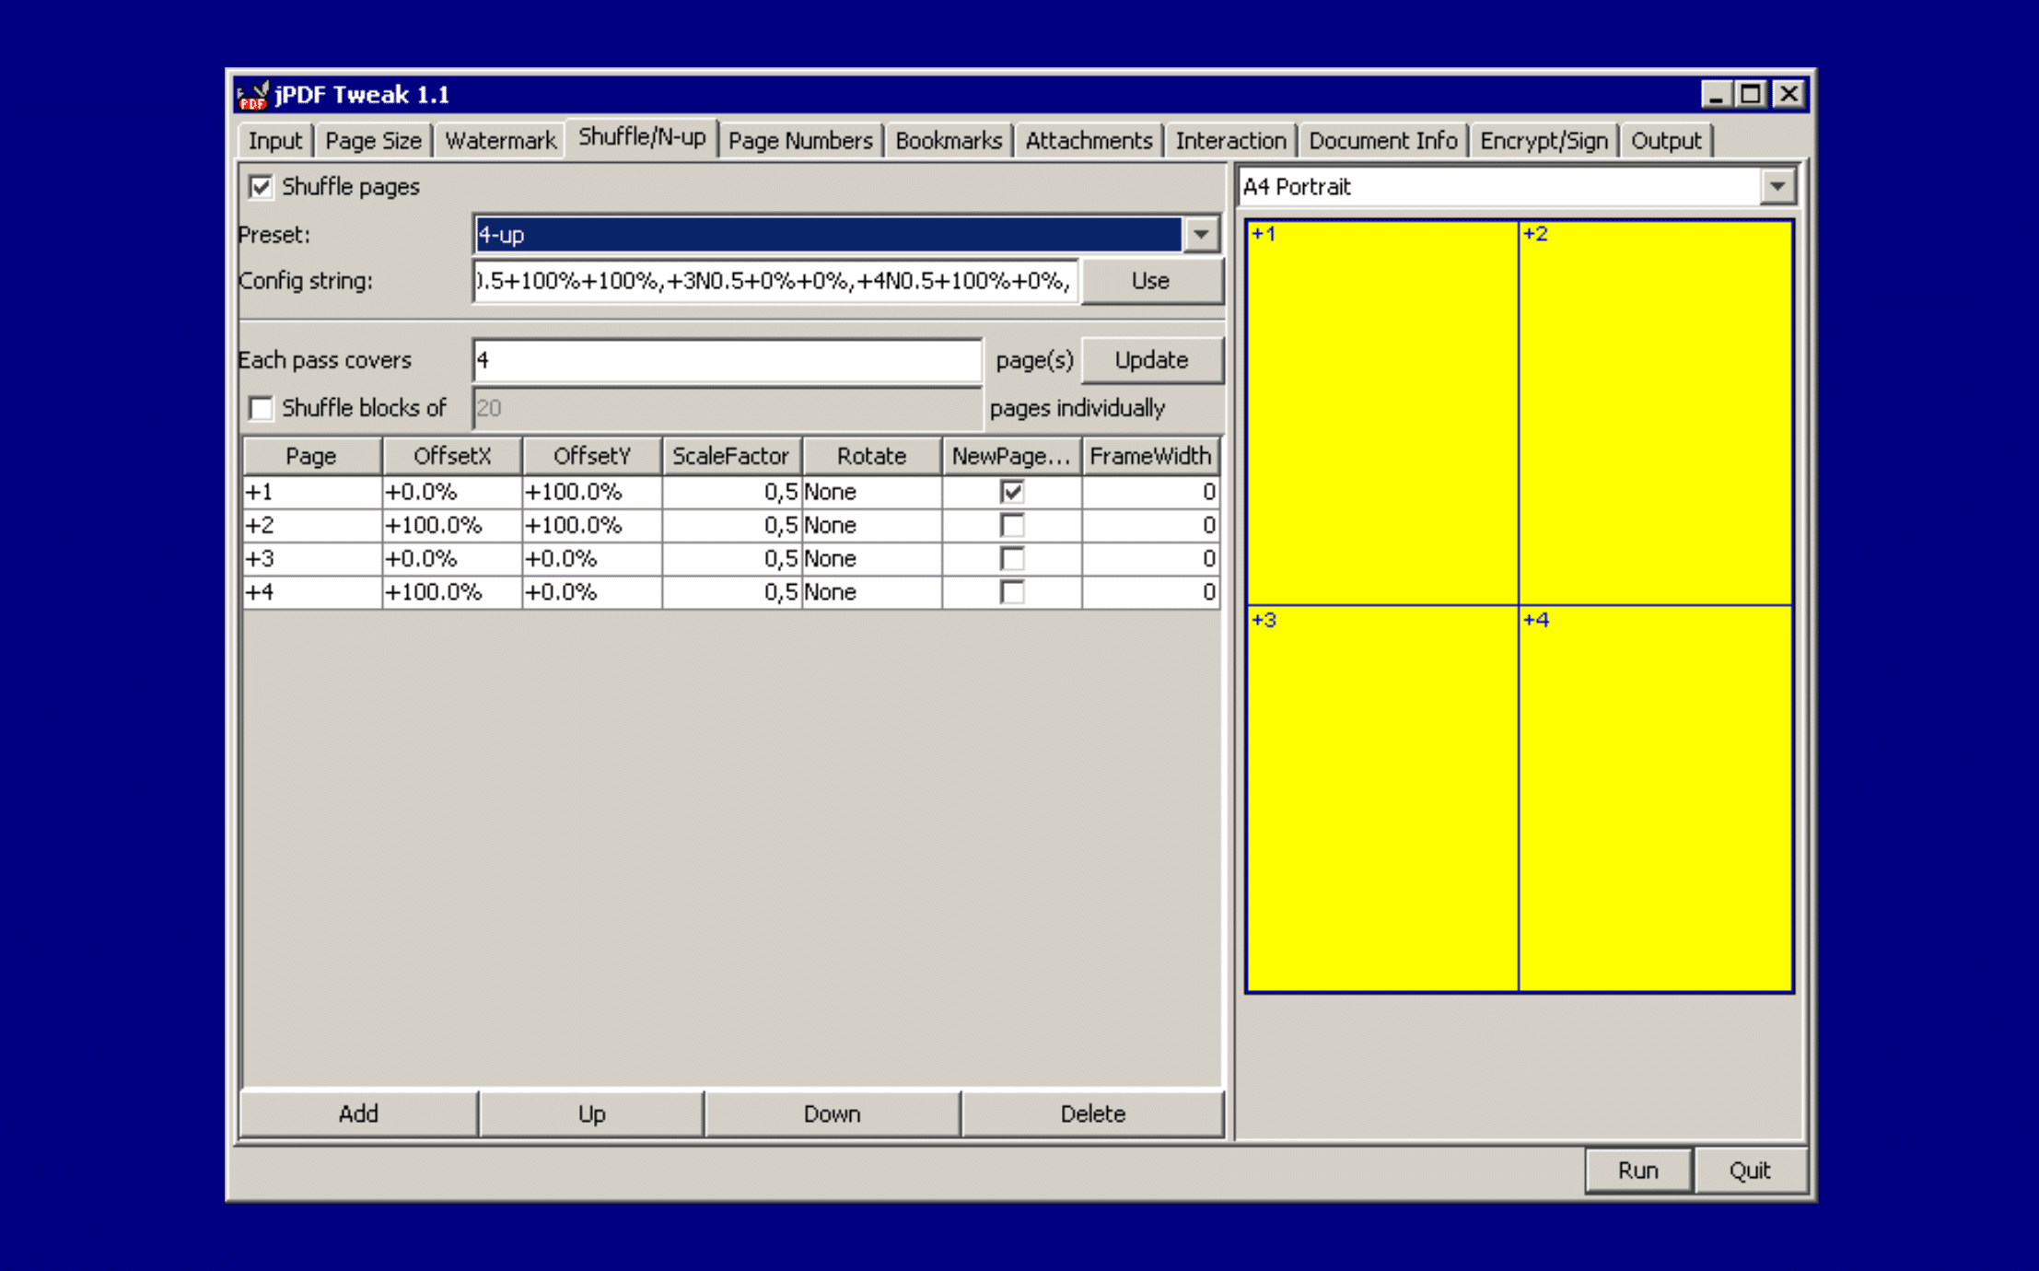Go to the Encrypt/Sign tab
2039x1271 pixels.
(1544, 141)
